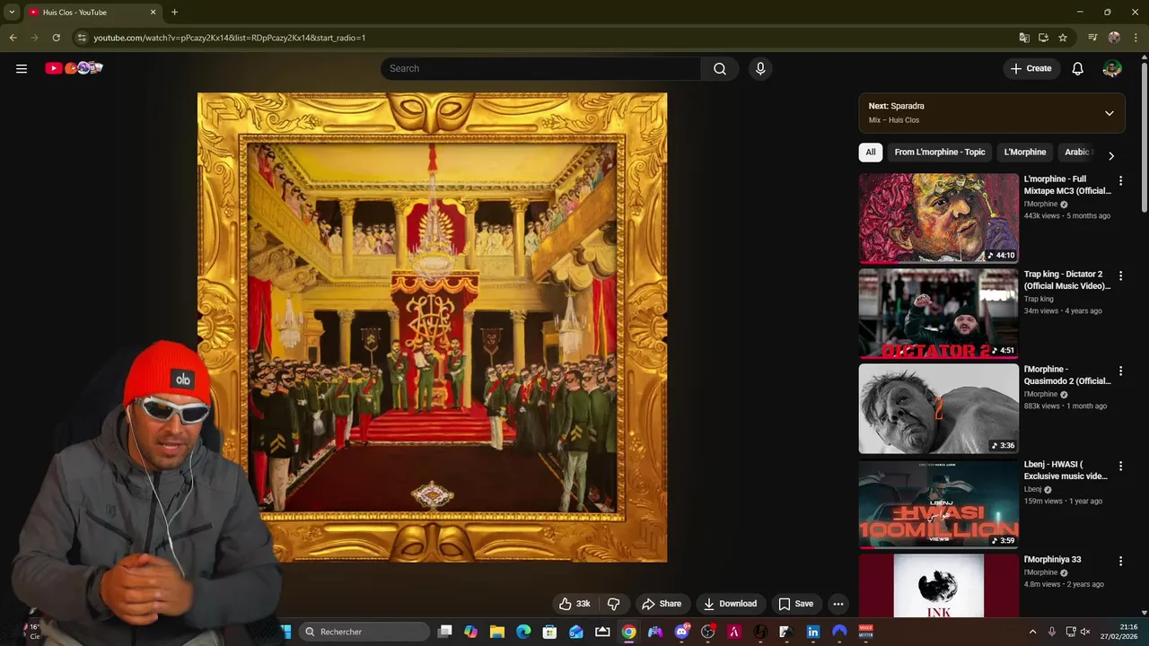Screen dimensions: 1149x646
Task: Select From L'morphine - Topic chip
Action: tap(940, 152)
